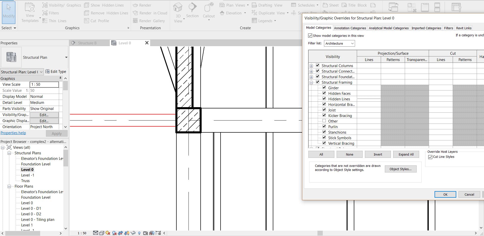
Task: Select the Structure B view tab
Action: (87, 43)
